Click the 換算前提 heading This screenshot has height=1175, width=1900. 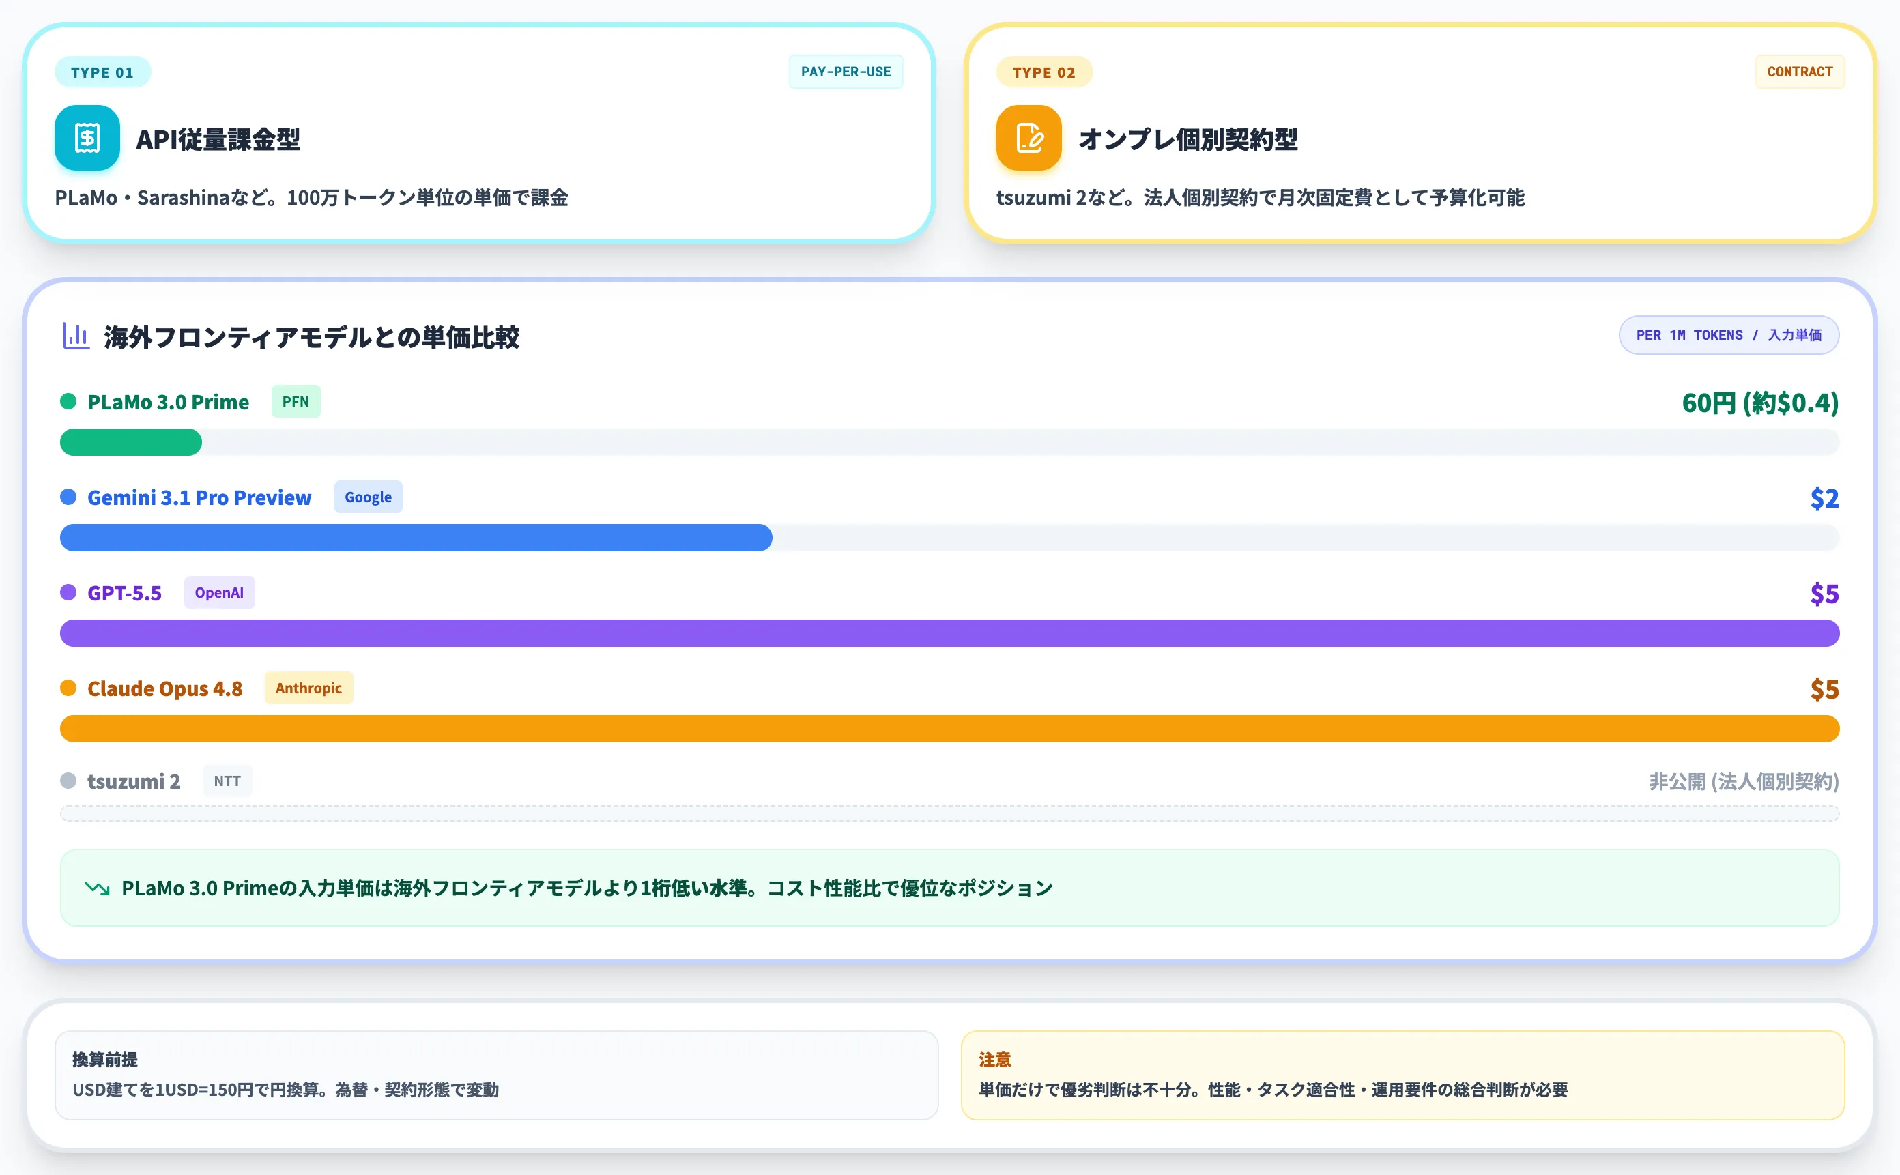[x=105, y=1060]
